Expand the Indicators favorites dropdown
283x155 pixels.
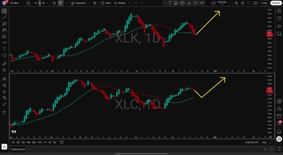pos(89,3)
